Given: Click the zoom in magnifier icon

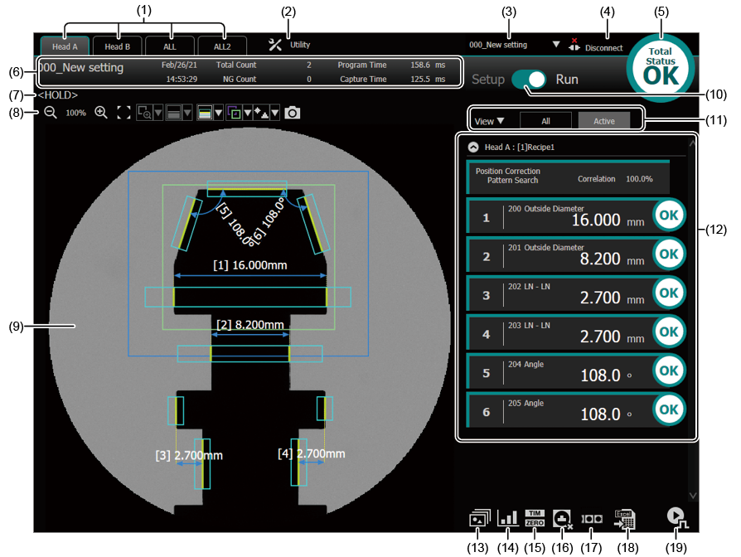Looking at the screenshot, I should click(x=101, y=113).
